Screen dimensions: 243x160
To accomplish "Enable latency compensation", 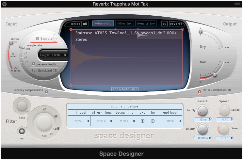I will pos(46,92).
